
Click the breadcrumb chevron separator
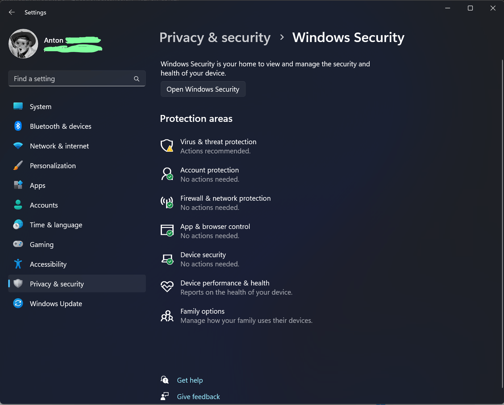coord(282,37)
